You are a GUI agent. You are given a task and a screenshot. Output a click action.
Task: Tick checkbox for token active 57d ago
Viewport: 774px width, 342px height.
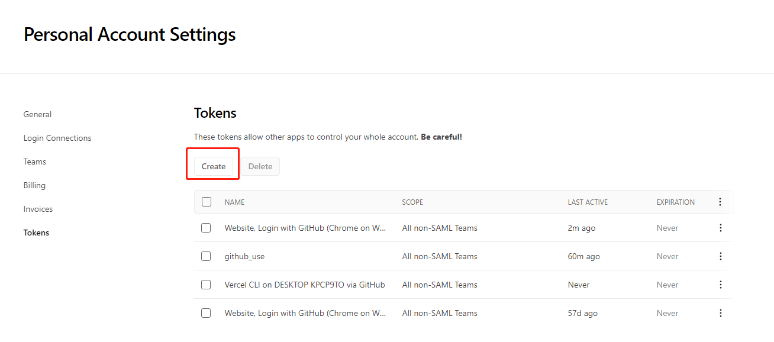pyautogui.click(x=206, y=313)
